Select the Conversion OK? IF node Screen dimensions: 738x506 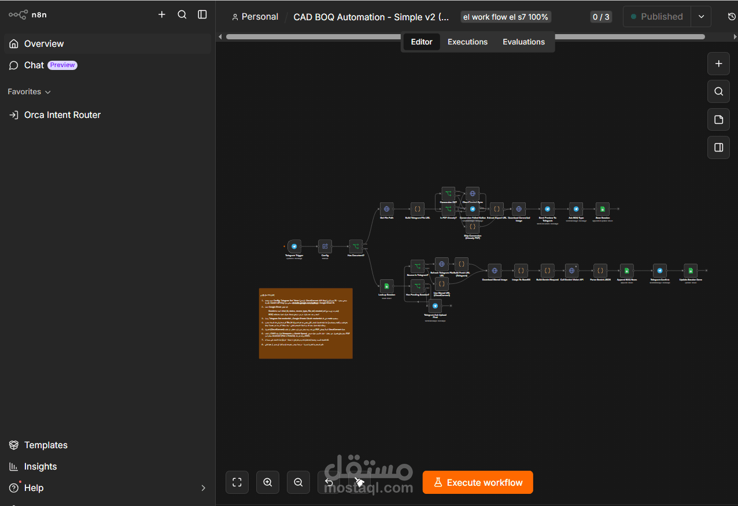point(448,194)
